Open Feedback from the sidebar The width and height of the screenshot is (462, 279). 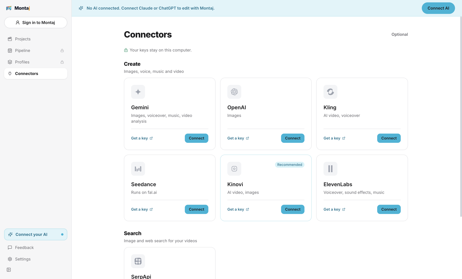pos(36,248)
